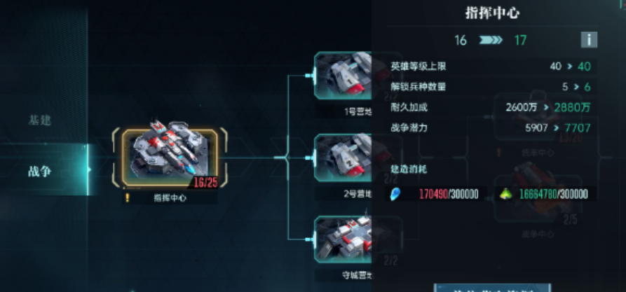Click the 16/25 level badge on 指挥中心
This screenshot has height=292, width=626.
205,182
